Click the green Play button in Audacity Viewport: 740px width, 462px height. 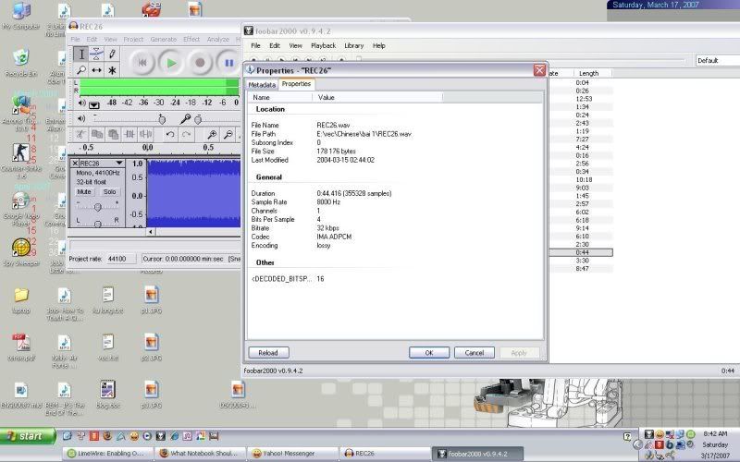[x=171, y=62]
